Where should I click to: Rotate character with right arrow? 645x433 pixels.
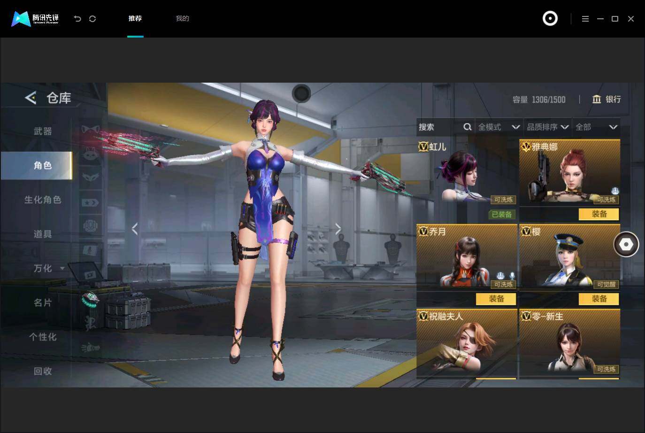[x=338, y=229]
